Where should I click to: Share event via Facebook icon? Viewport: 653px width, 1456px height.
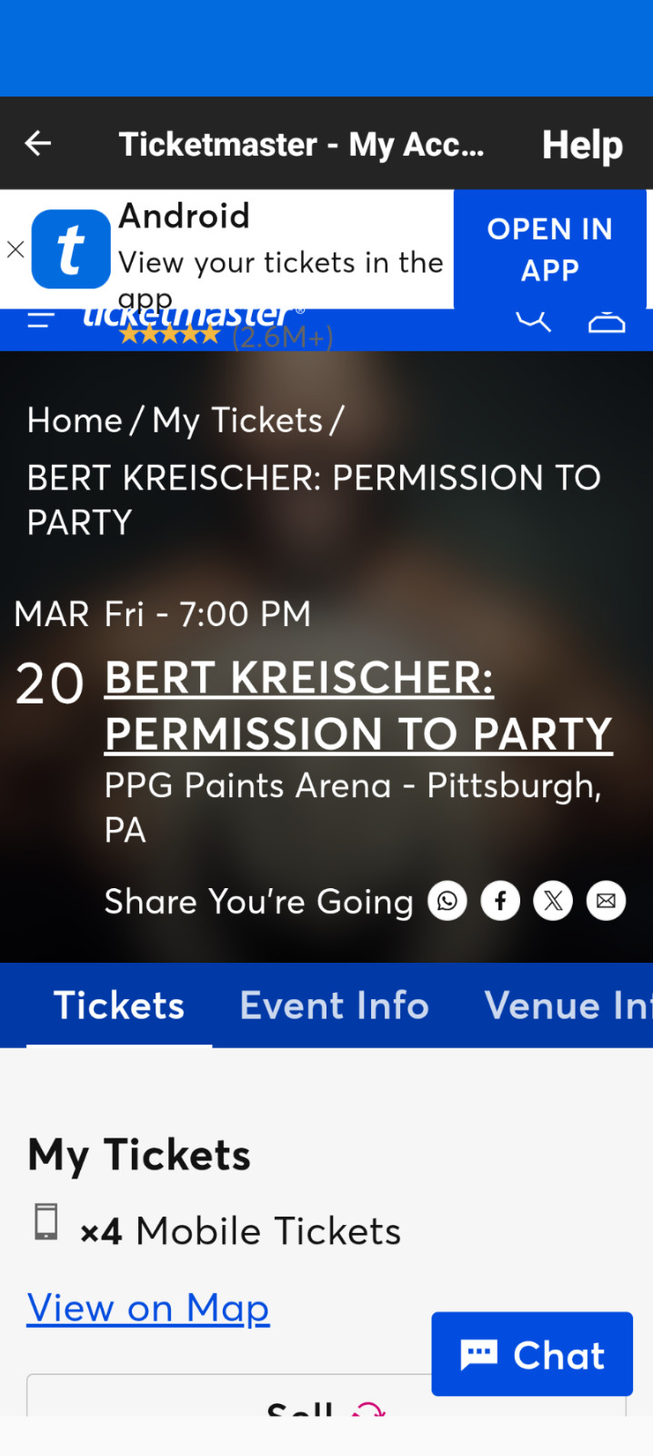(x=499, y=900)
